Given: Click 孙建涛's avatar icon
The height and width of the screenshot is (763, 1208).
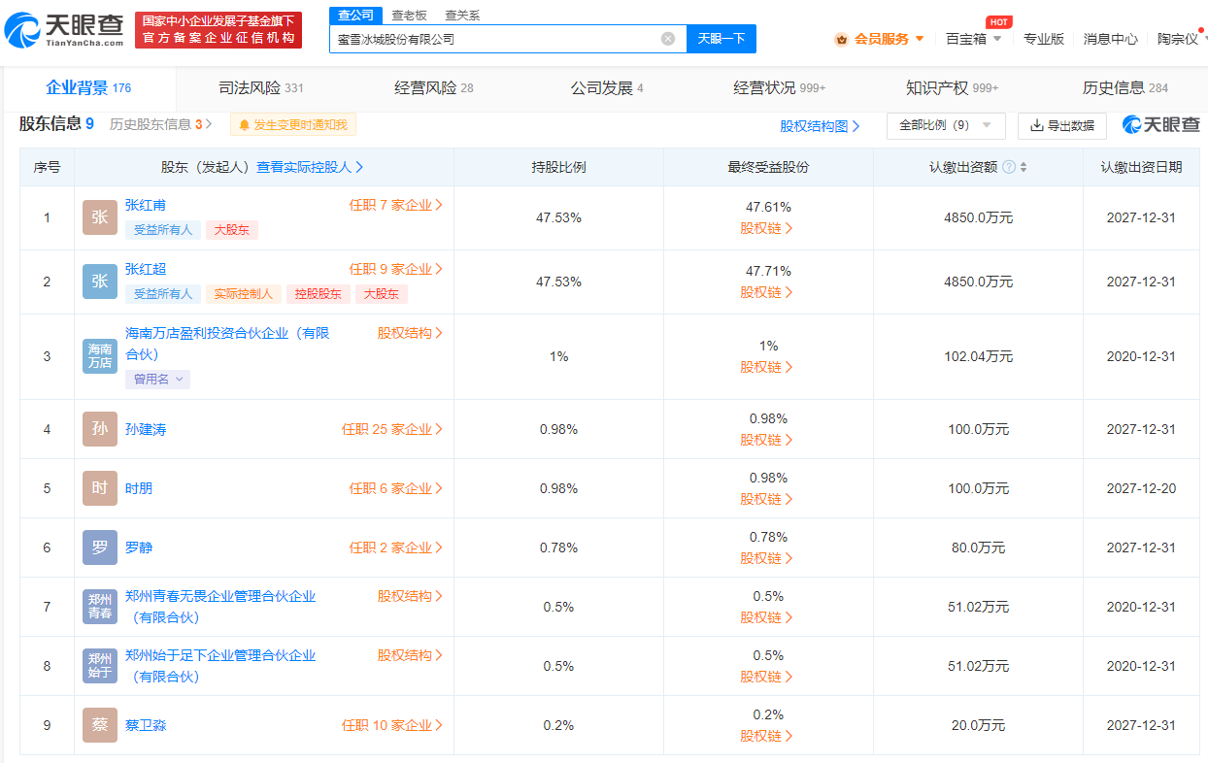Looking at the screenshot, I should click(100, 429).
